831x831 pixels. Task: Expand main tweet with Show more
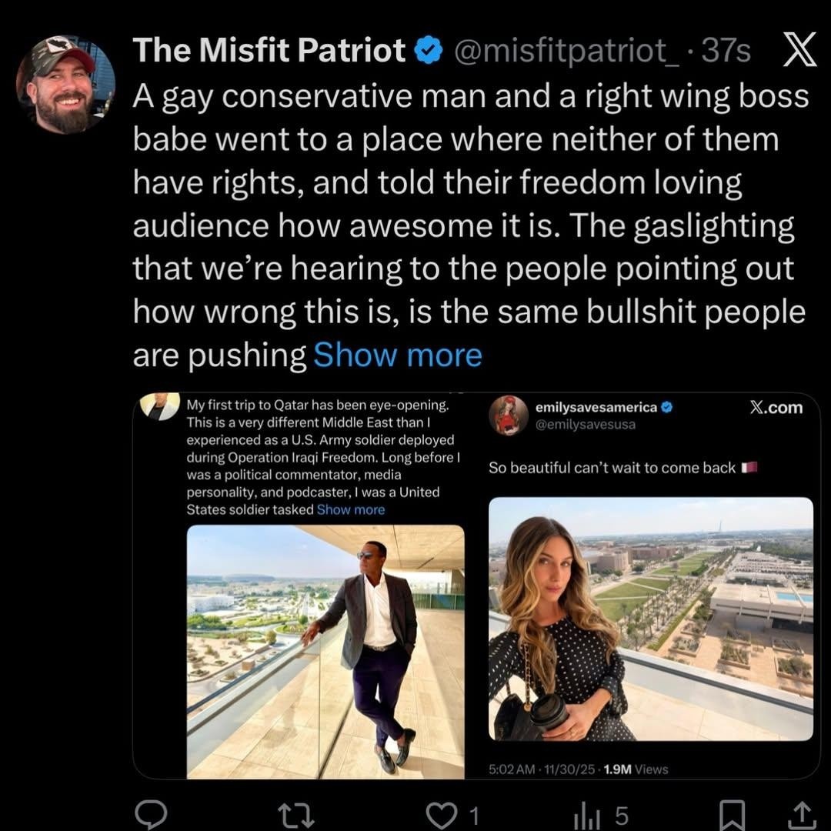398,355
